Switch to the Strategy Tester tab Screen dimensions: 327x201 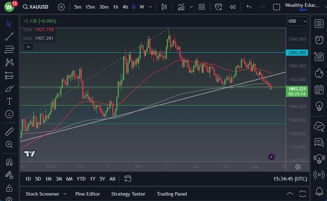point(128,194)
